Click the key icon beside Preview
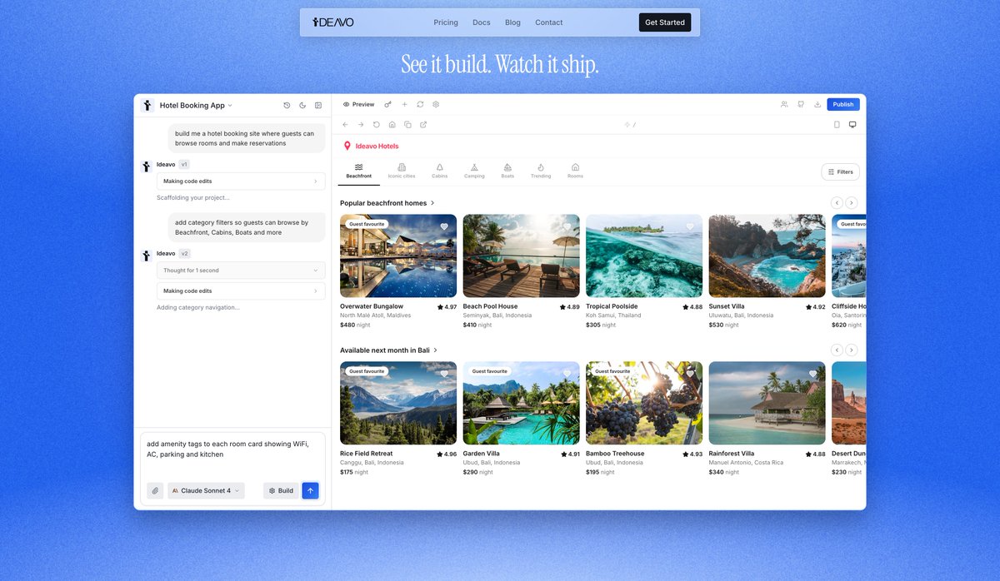Viewport: 1000px width, 581px height. (388, 105)
